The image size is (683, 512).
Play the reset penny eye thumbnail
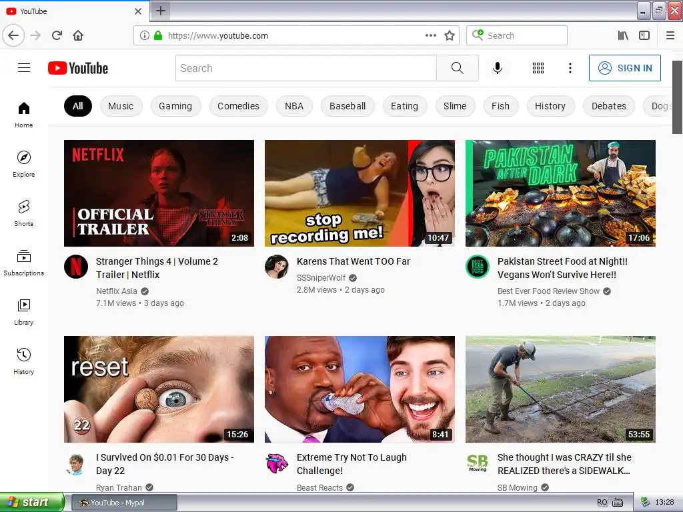coord(159,389)
